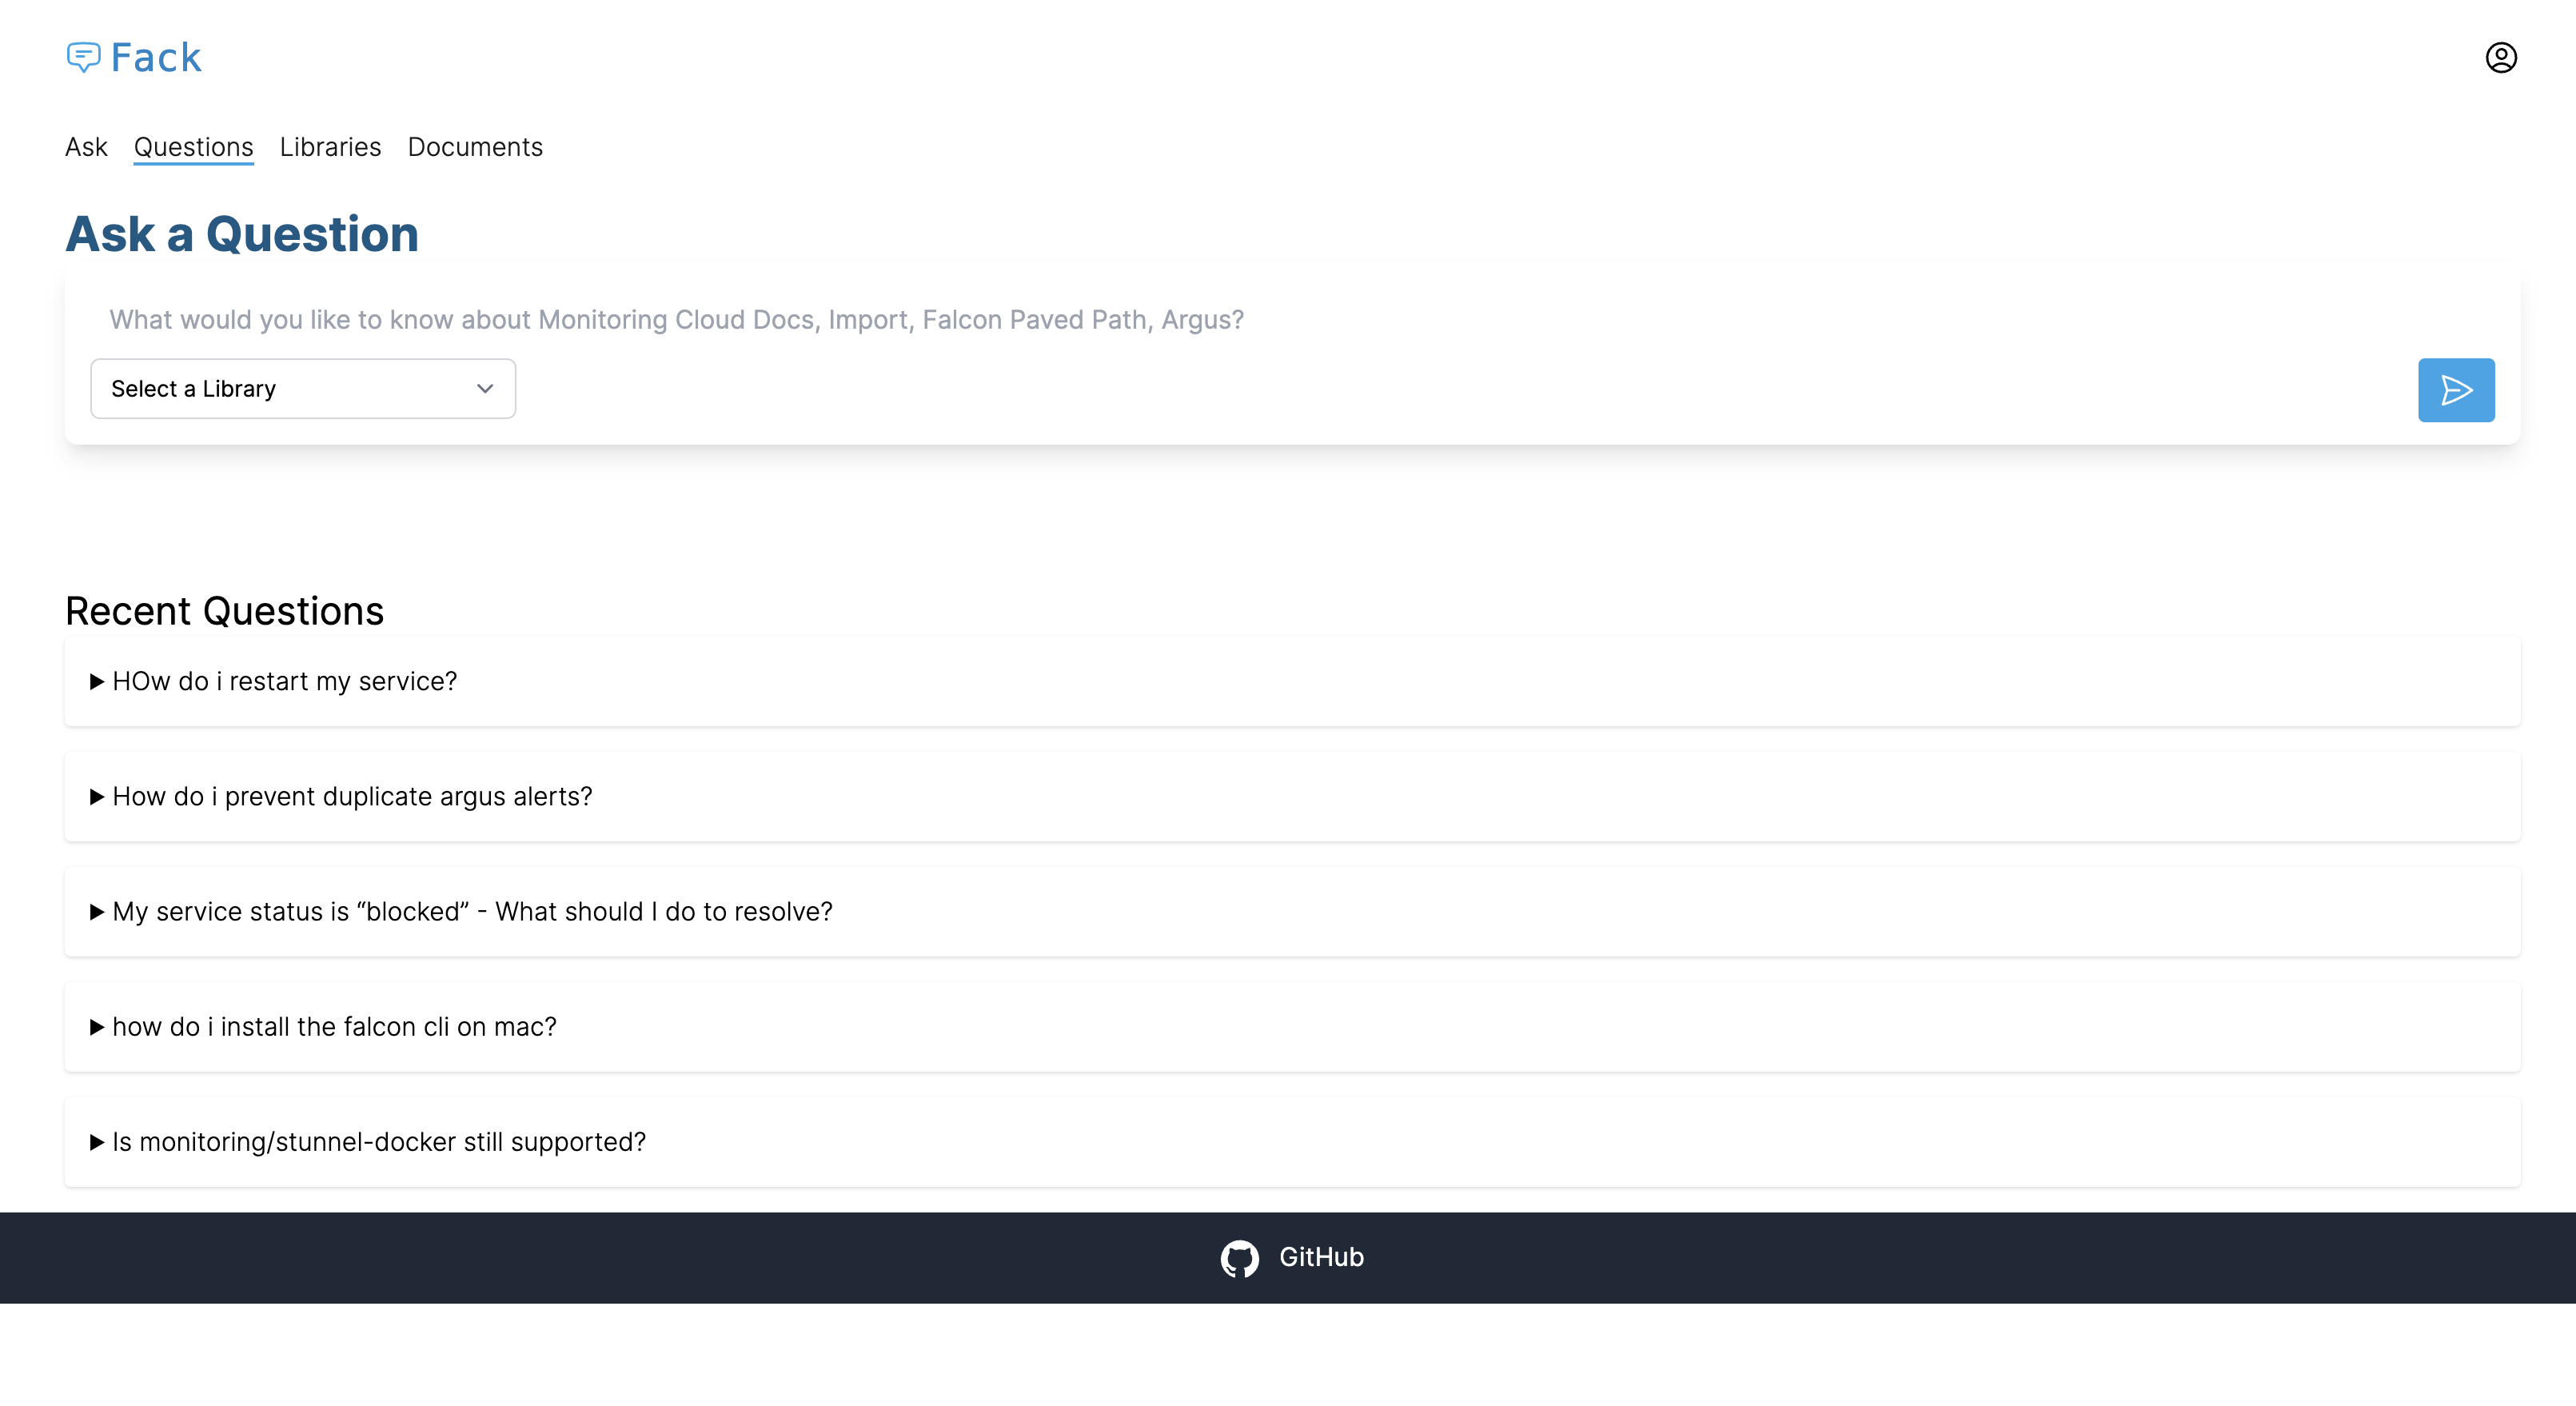Click the send question paper-plane button
The image size is (2576, 1406).
point(2455,390)
